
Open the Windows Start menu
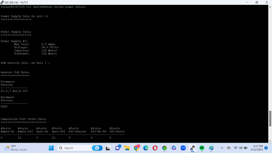[x=51, y=148]
